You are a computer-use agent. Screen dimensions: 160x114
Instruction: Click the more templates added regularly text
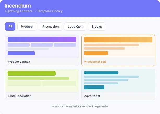80,106
